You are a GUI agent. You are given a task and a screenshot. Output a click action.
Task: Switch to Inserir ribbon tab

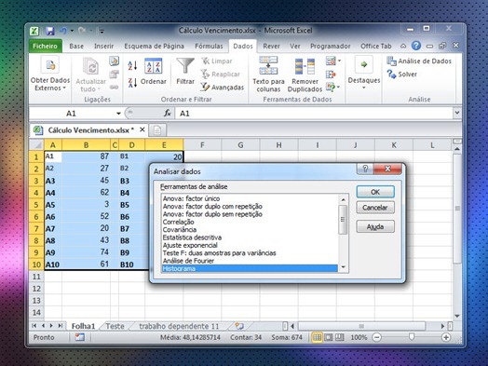click(104, 46)
